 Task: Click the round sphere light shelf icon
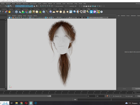(61, 12)
